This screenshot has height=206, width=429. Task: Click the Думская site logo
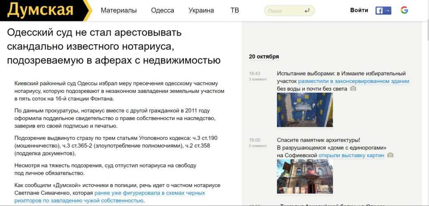click(41, 10)
